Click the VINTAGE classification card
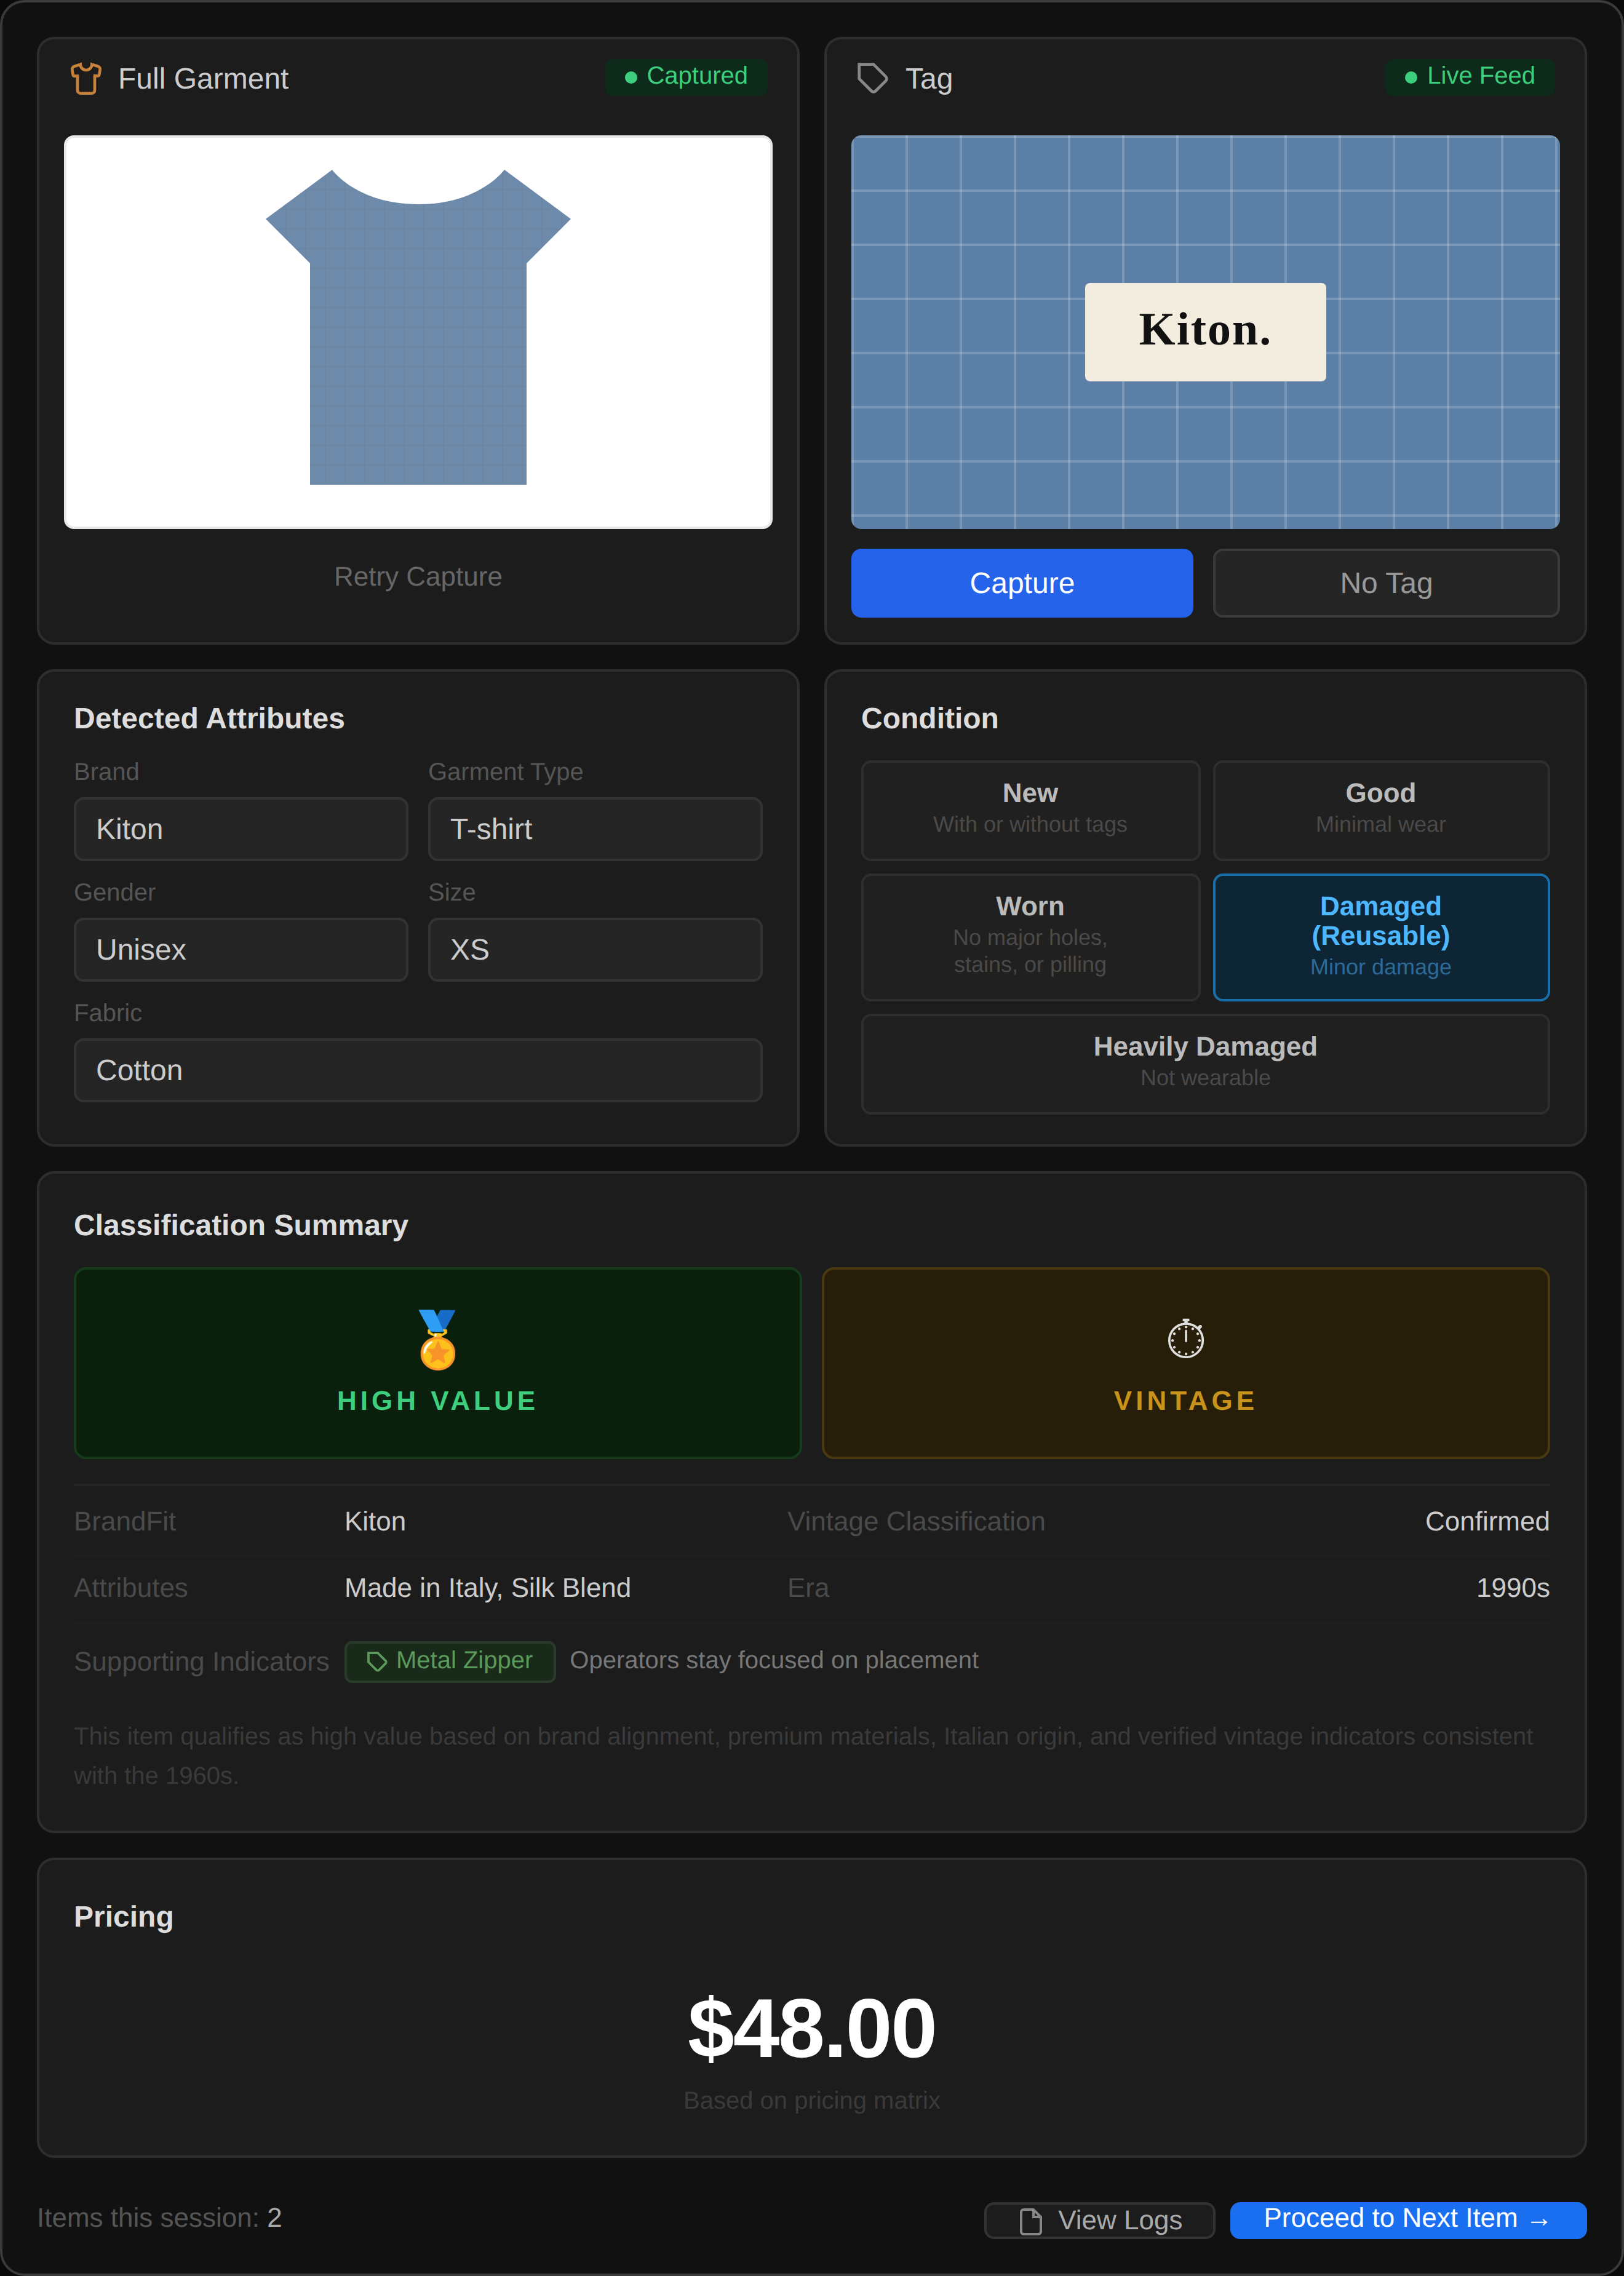Viewport: 1624px width, 2276px height. 1186,1363
